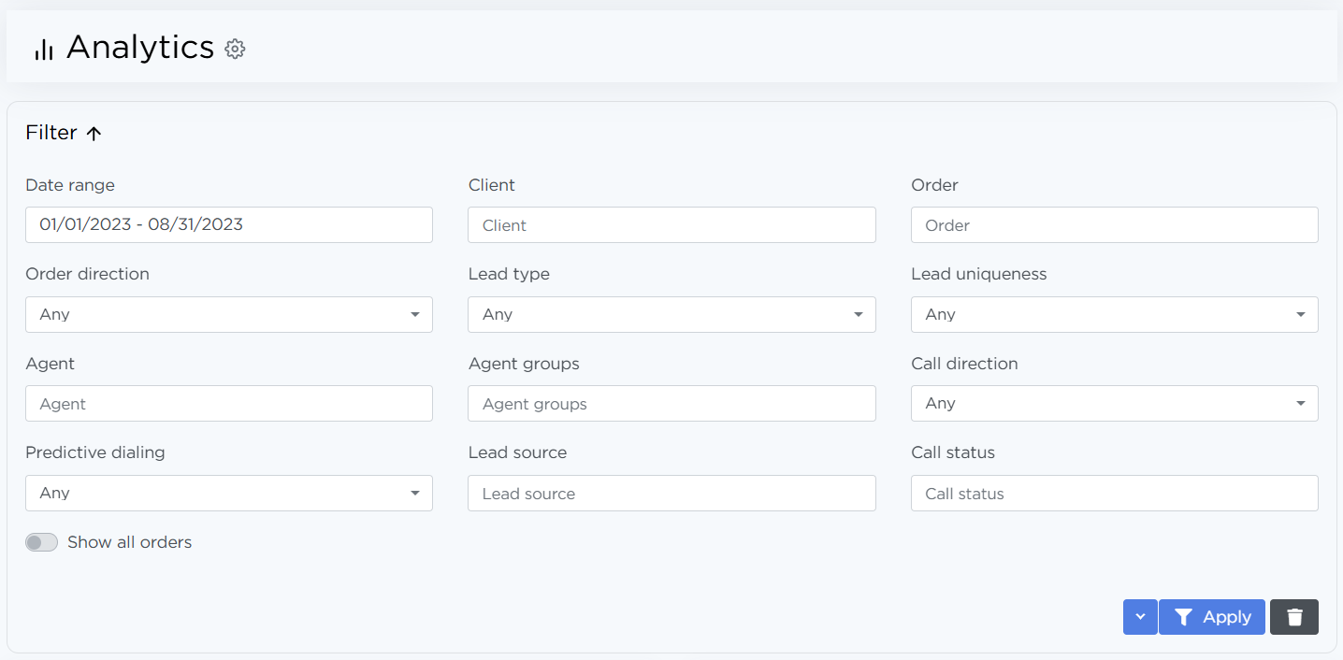
Task: Open the blue chevron menu beside Apply
Action: [x=1139, y=617]
